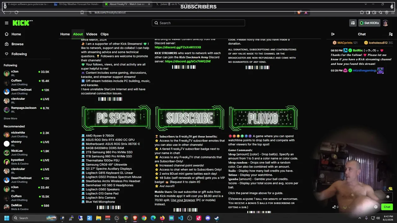Open the Brave VPN icon in the browser toolbar
This screenshot has width=397, height=223.
coord(386,12)
